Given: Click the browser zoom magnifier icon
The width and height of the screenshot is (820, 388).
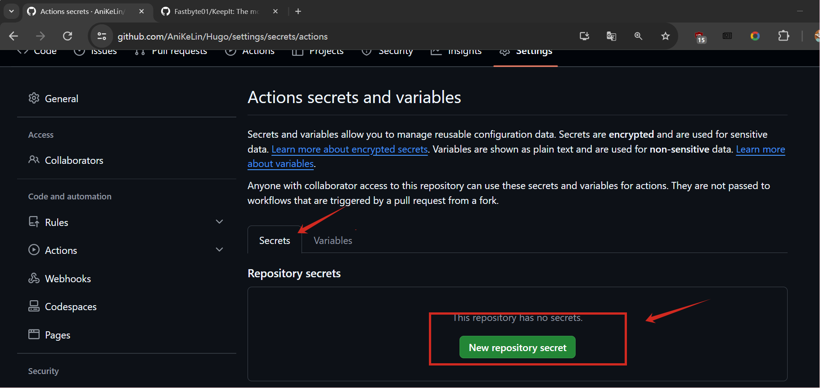Looking at the screenshot, I should tap(638, 36).
